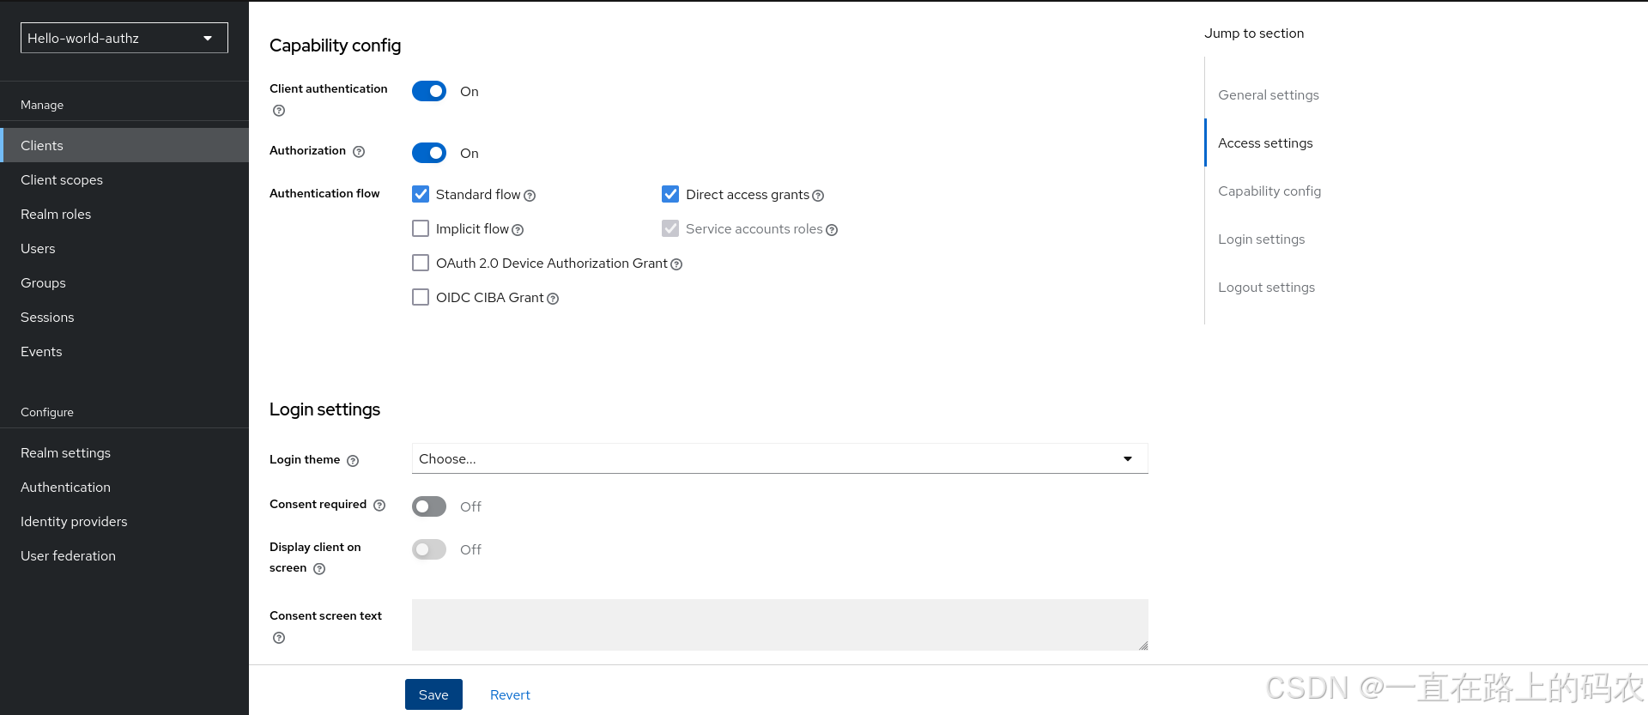
Task: Uncheck Standard flow checkbox
Action: click(421, 194)
